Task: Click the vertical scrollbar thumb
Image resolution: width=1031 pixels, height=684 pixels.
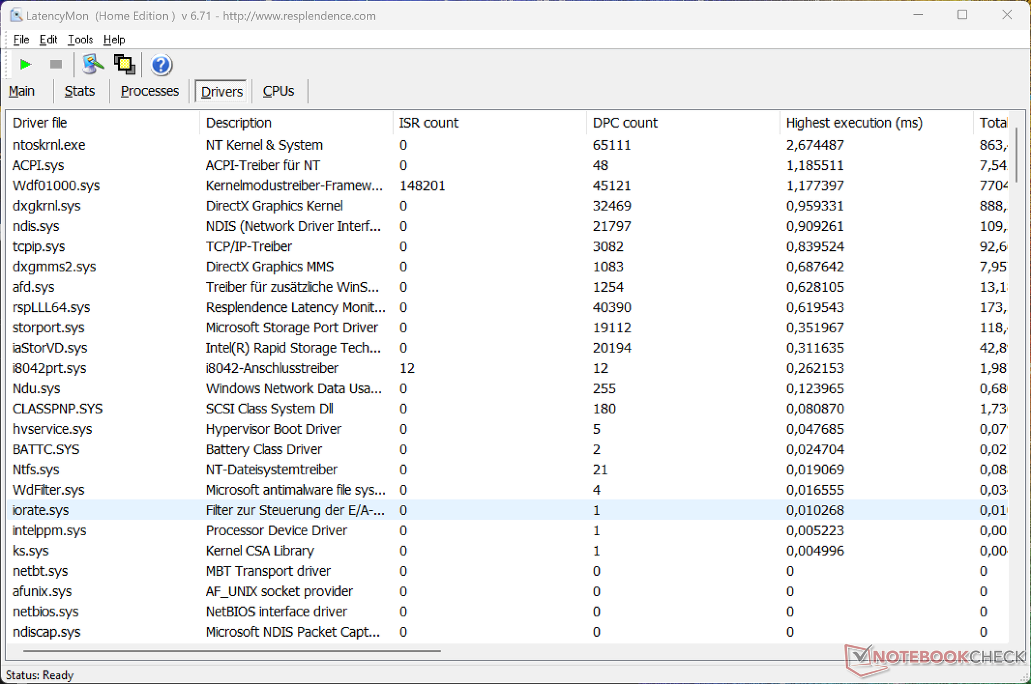Action: tap(1016, 155)
